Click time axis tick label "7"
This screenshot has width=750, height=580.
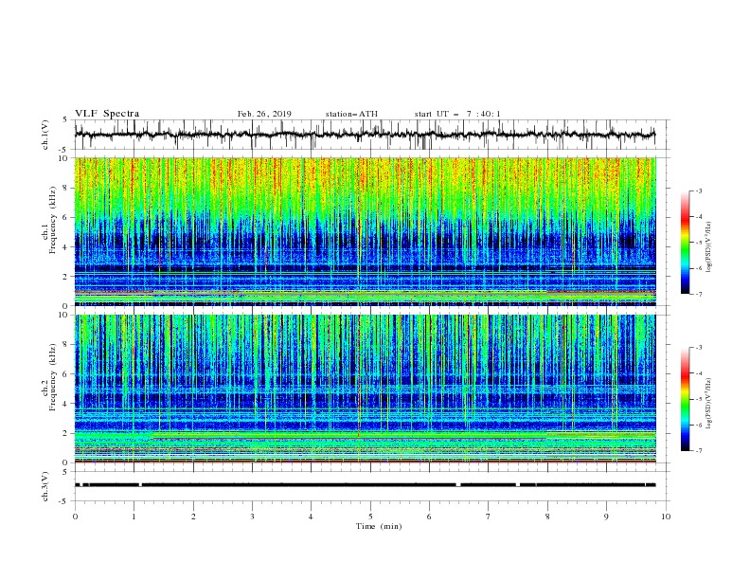click(489, 517)
